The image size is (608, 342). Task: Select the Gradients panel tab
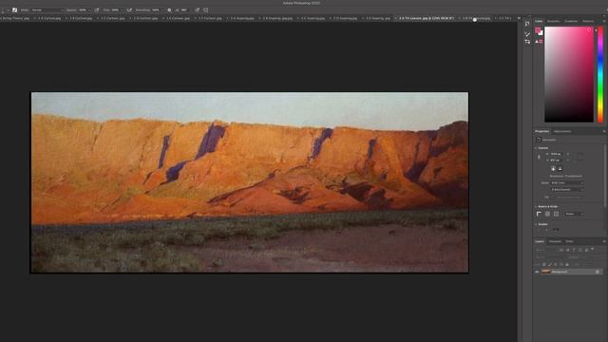click(571, 21)
